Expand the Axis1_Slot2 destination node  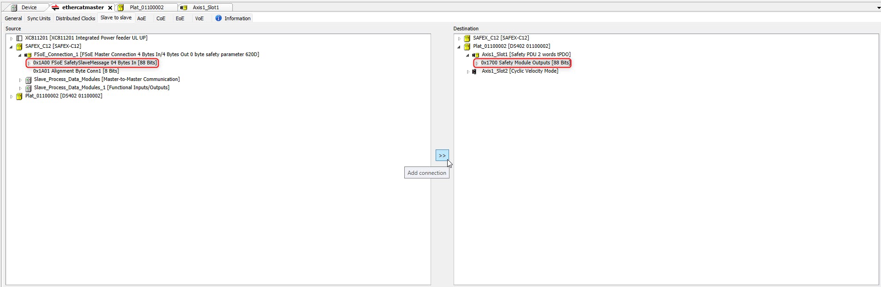468,72
